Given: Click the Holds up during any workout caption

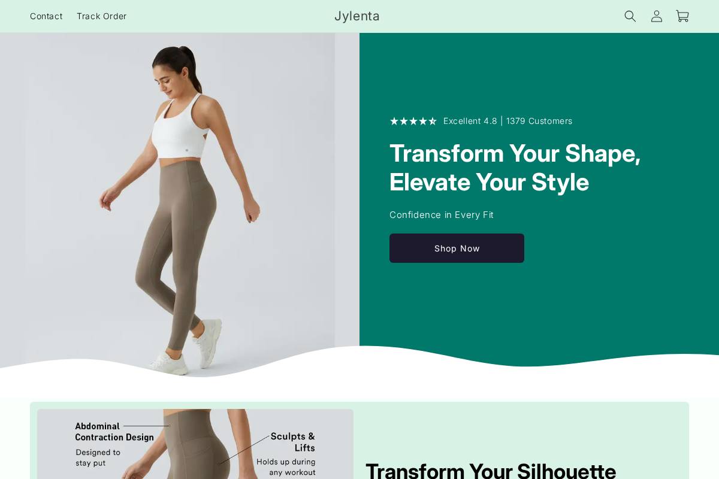Looking at the screenshot, I should (x=286, y=467).
